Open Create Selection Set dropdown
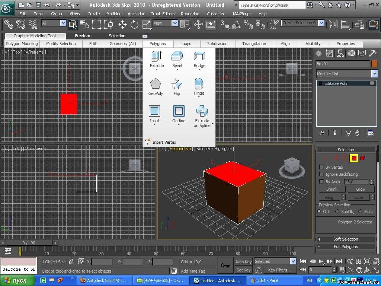Viewport: 381px width, 286px height. tap(321, 23)
